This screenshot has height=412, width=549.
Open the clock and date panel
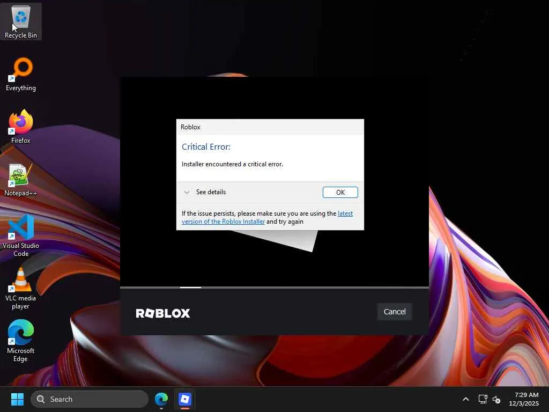click(524, 399)
